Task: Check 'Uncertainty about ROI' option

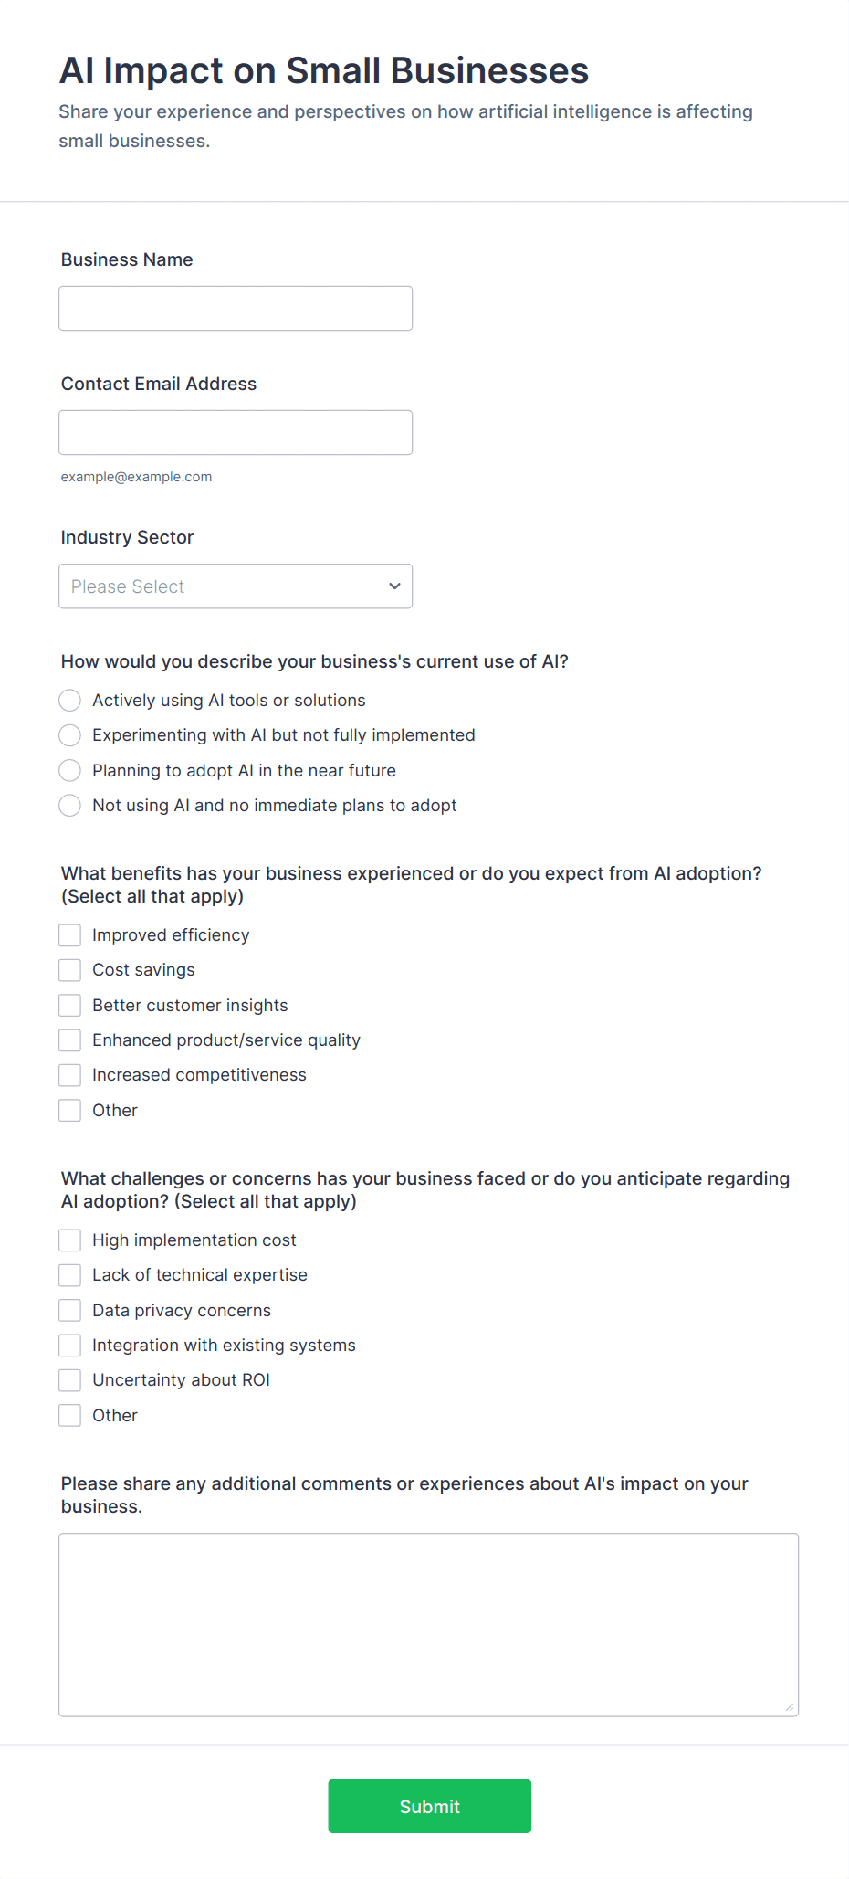Action: [69, 1379]
